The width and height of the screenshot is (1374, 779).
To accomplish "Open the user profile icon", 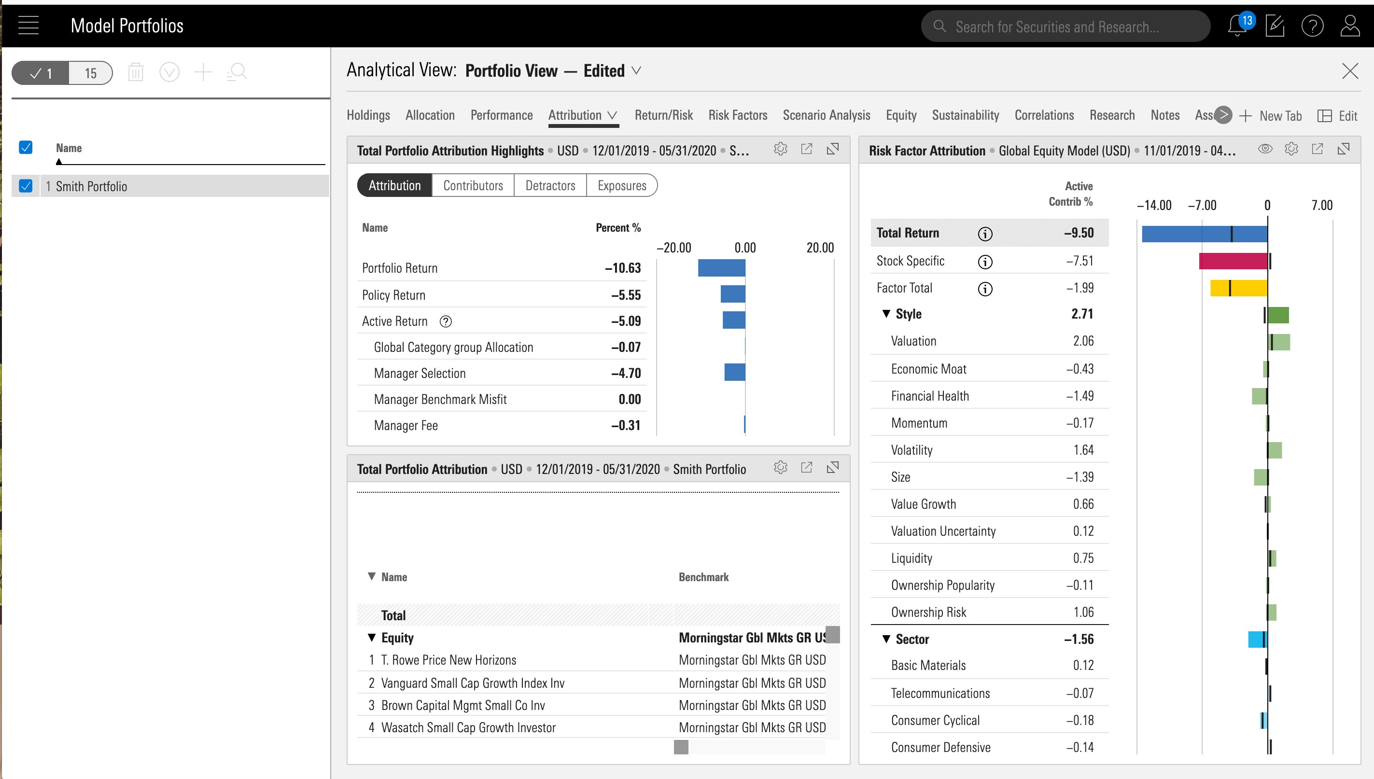I will (x=1350, y=26).
